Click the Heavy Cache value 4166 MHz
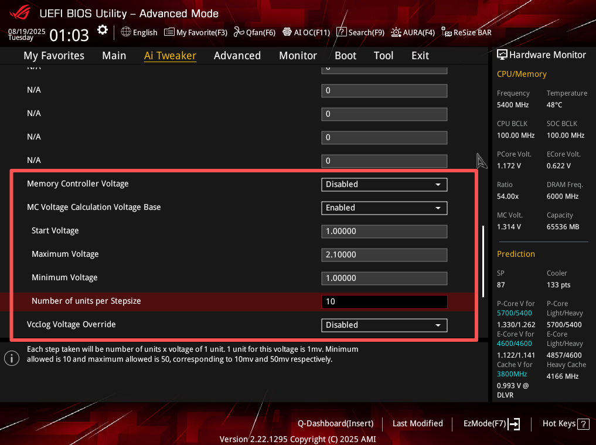Screen dimensions: 596x445 click(x=563, y=376)
